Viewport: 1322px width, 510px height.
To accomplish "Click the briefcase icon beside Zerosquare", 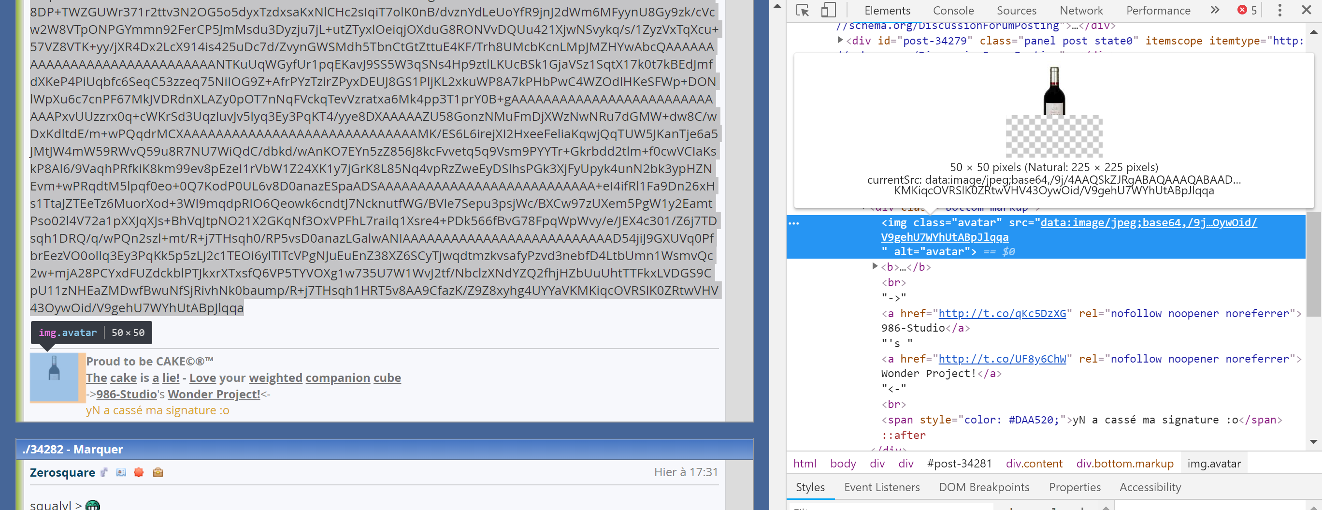I will [x=158, y=472].
